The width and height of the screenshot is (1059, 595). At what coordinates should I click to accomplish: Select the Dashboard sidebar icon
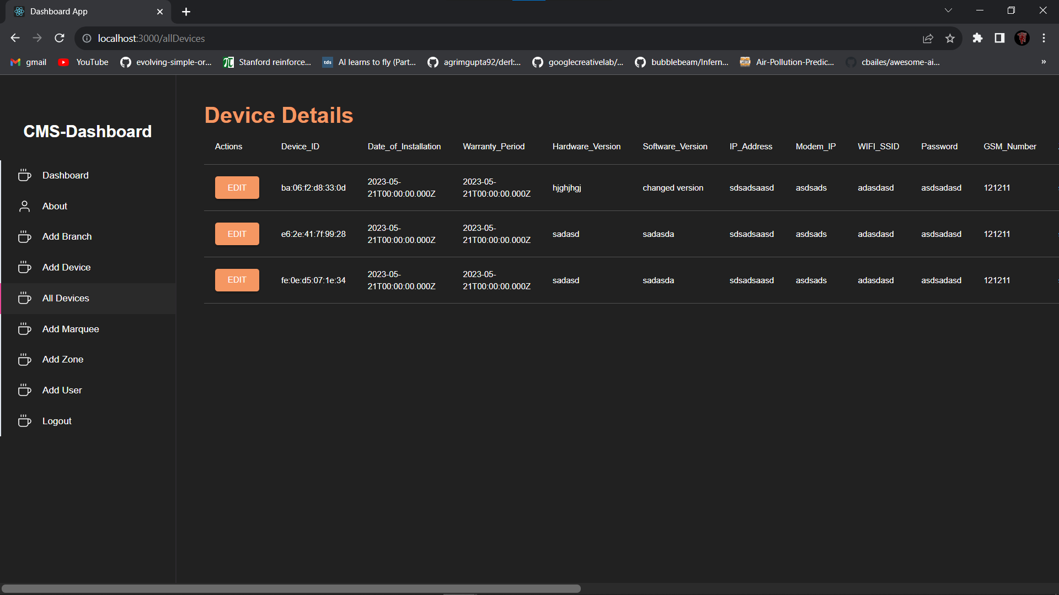pos(24,175)
